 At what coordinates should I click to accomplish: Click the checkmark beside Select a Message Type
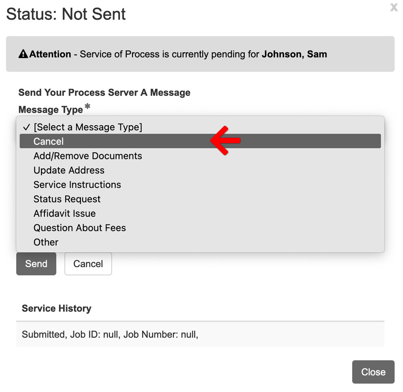point(27,127)
